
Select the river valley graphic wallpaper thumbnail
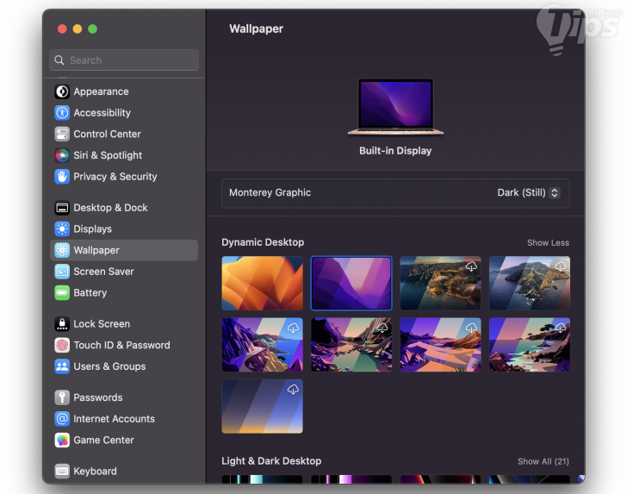(351, 345)
